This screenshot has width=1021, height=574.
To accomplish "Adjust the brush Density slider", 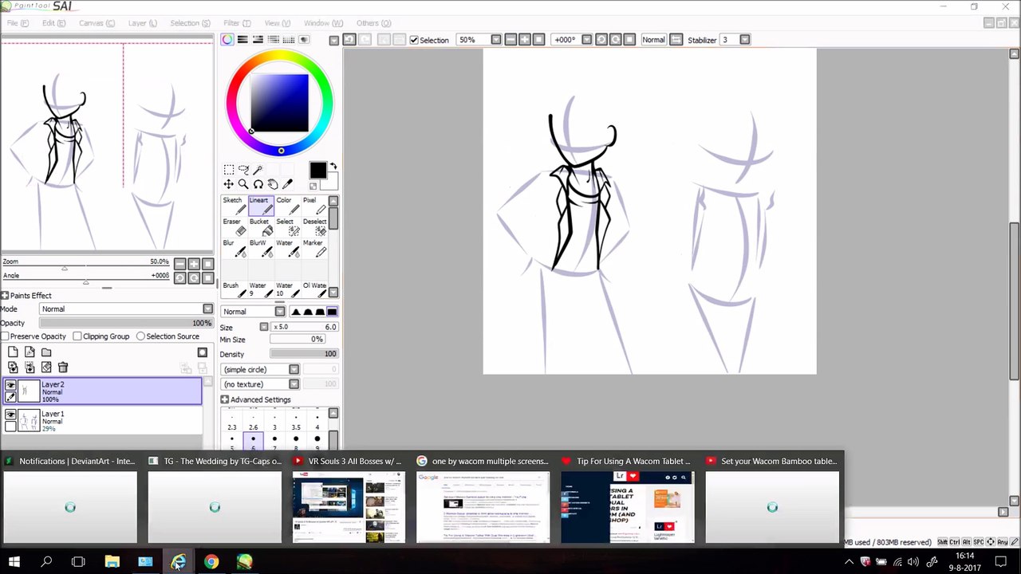I will [304, 354].
